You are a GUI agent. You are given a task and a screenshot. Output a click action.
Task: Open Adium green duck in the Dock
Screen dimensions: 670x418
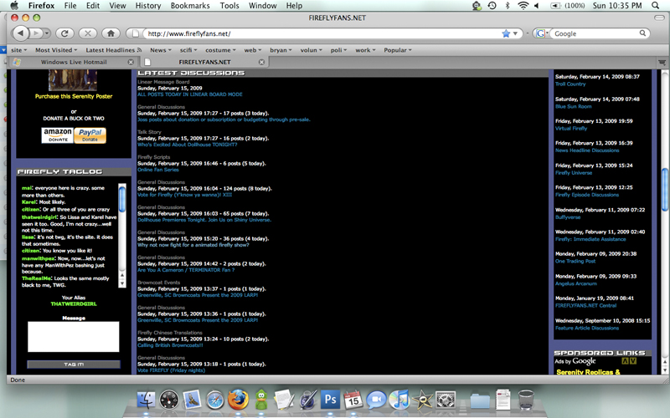click(x=261, y=400)
